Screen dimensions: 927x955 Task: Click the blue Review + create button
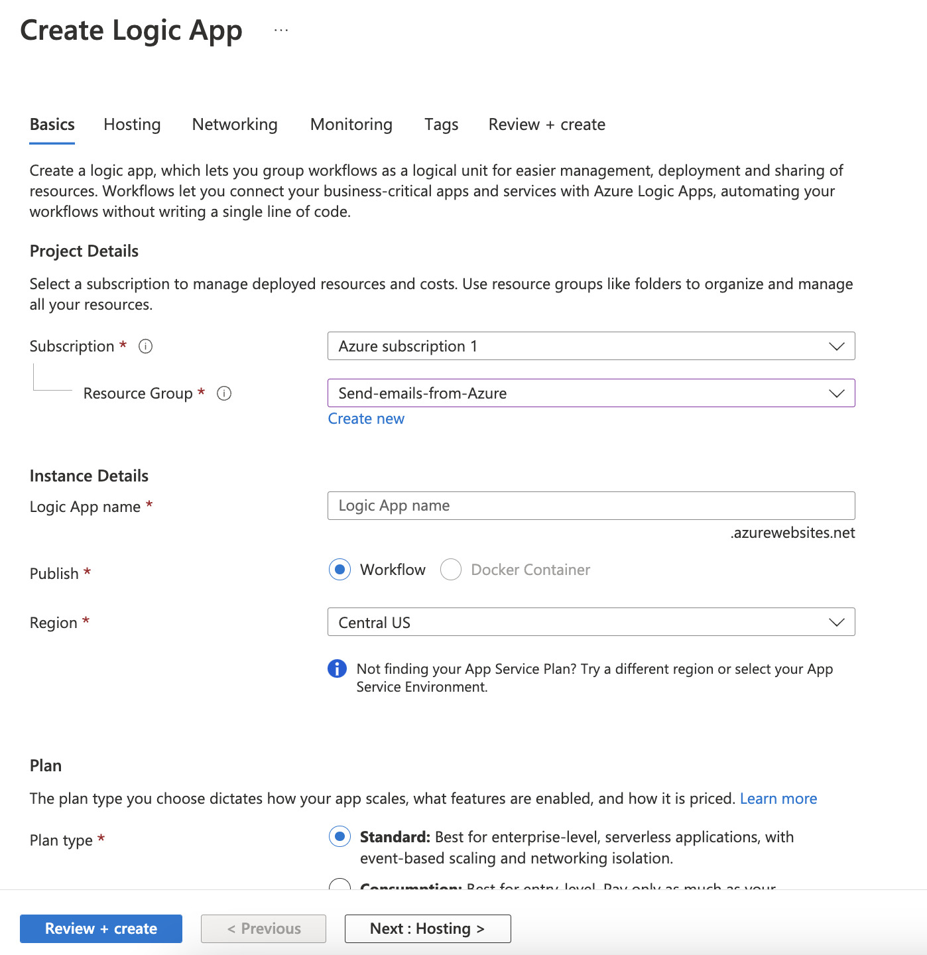(101, 928)
